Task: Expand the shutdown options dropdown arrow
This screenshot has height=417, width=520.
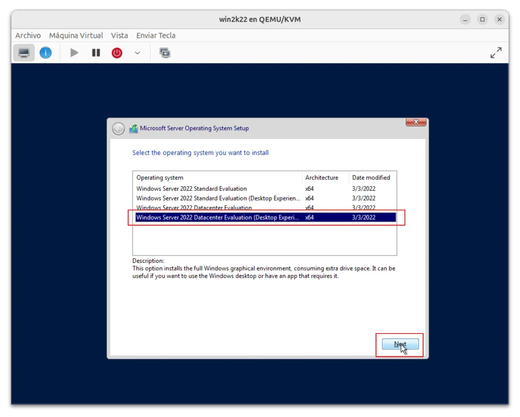Action: tap(137, 53)
